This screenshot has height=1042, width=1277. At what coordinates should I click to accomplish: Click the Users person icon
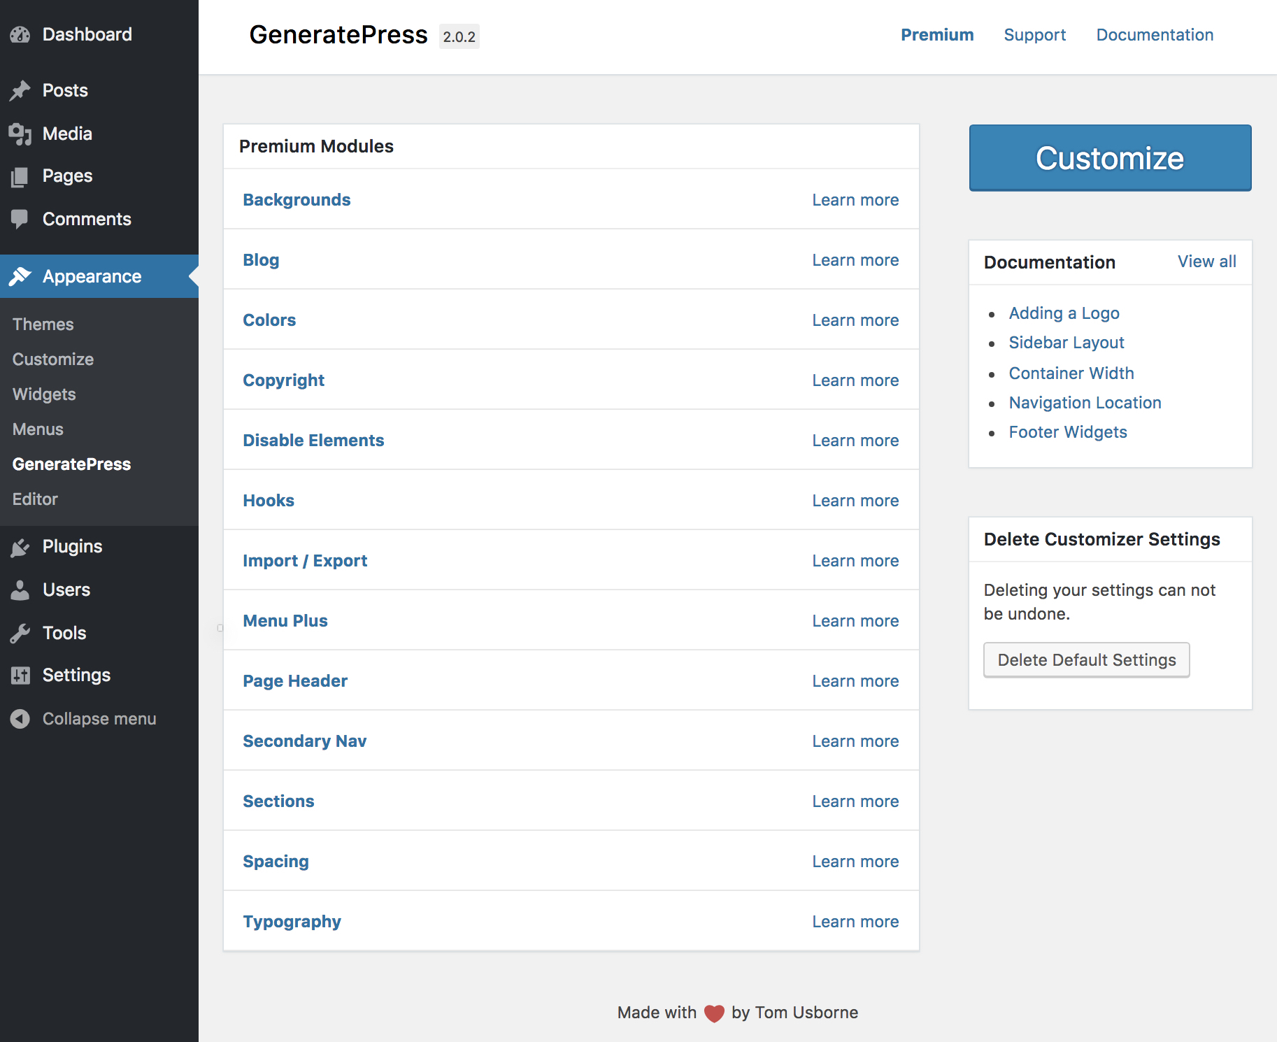[x=20, y=590]
